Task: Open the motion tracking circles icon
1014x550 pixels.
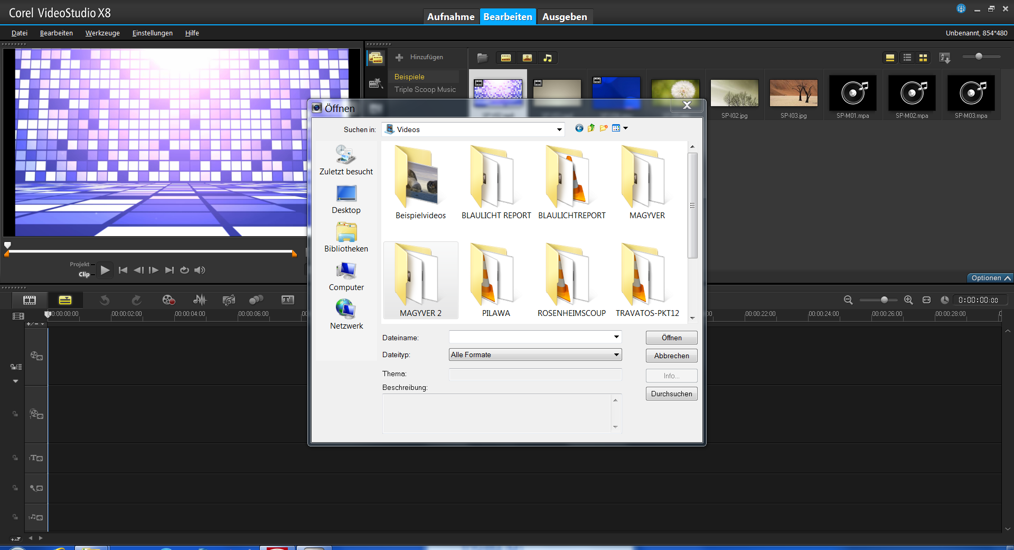Action: pos(256,300)
